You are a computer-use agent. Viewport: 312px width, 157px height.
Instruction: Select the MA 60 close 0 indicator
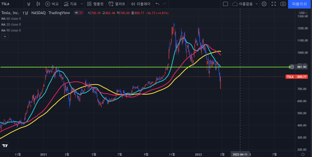click(x=11, y=19)
